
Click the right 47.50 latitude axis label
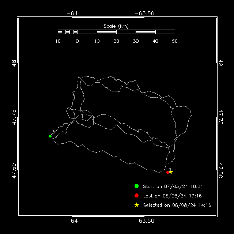(x=220, y=171)
